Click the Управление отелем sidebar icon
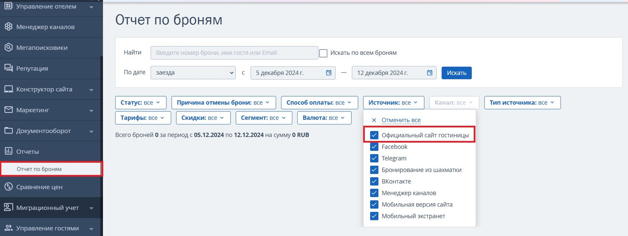This screenshot has height=236, width=628. pos(8,6)
